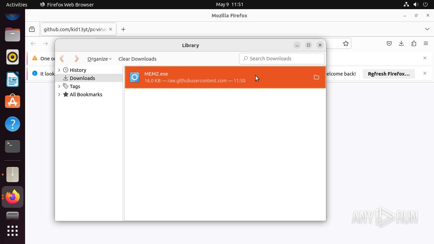
Task: Minimize the Library window
Action: point(297,45)
